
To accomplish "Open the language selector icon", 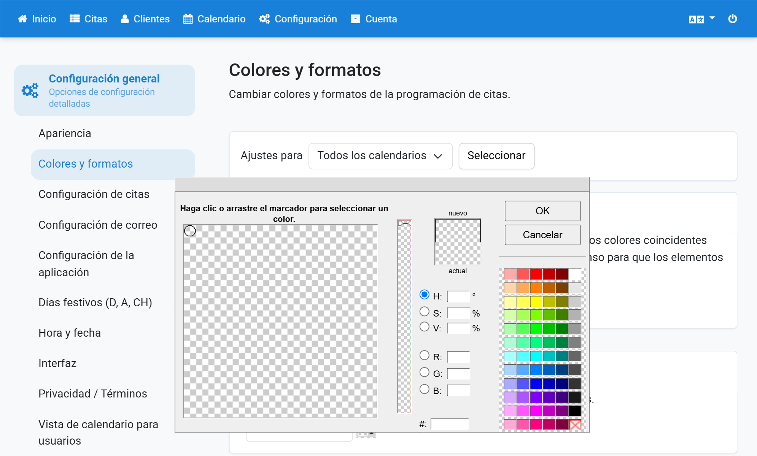I will [696, 19].
